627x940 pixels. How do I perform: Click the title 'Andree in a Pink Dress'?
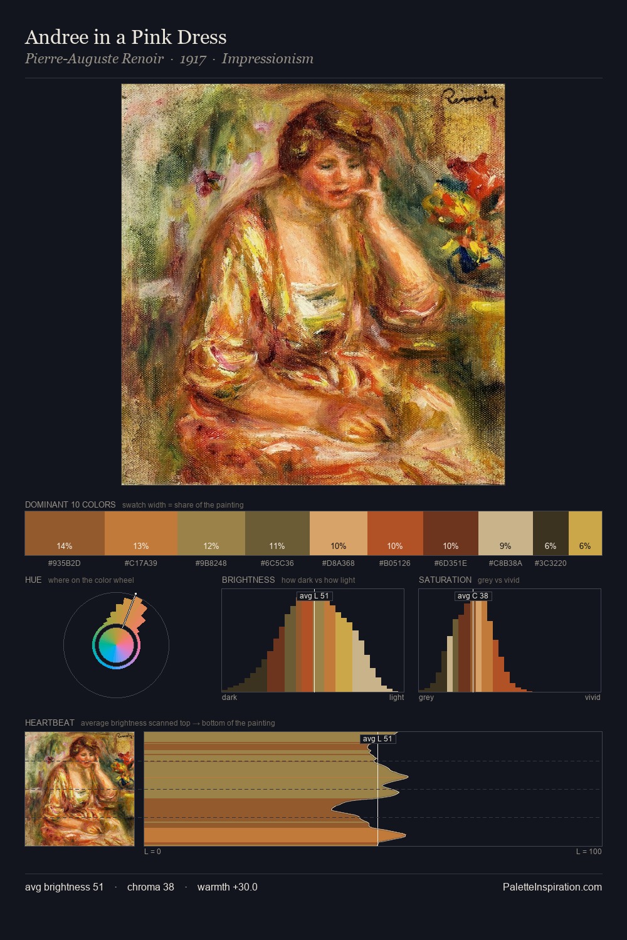pyautogui.click(x=126, y=38)
